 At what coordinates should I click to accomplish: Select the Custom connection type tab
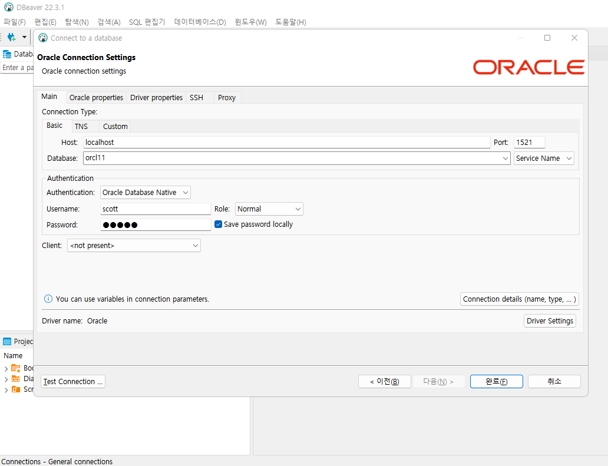click(x=115, y=127)
